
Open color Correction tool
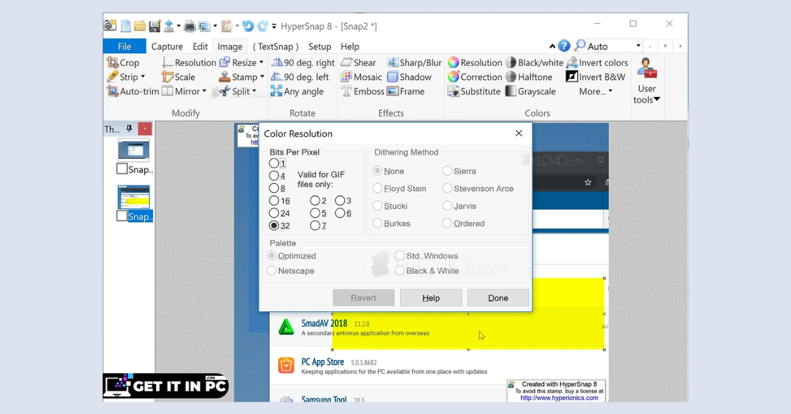tap(475, 77)
